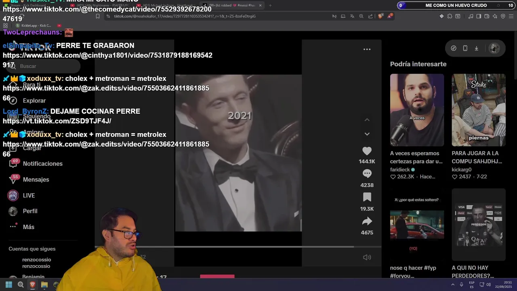Click the tiktok.com address bar URL
Viewport: 517px width, 291px height.
click(185, 16)
